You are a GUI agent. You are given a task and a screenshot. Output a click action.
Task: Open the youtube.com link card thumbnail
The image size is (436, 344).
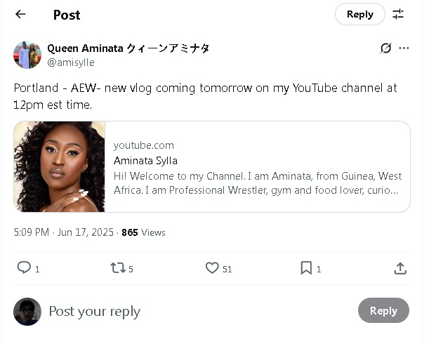click(60, 166)
